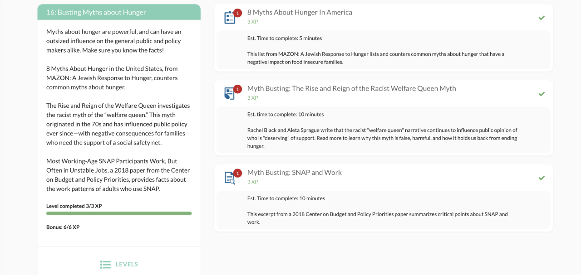Click red badge on Welfare Queen Myth icon
581x275 pixels.
click(x=237, y=89)
